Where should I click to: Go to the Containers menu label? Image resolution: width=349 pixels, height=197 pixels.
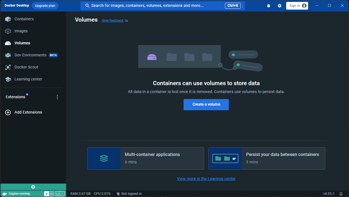(x=24, y=19)
